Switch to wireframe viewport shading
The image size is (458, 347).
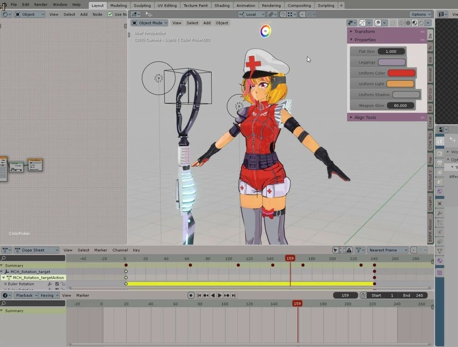tap(401, 23)
